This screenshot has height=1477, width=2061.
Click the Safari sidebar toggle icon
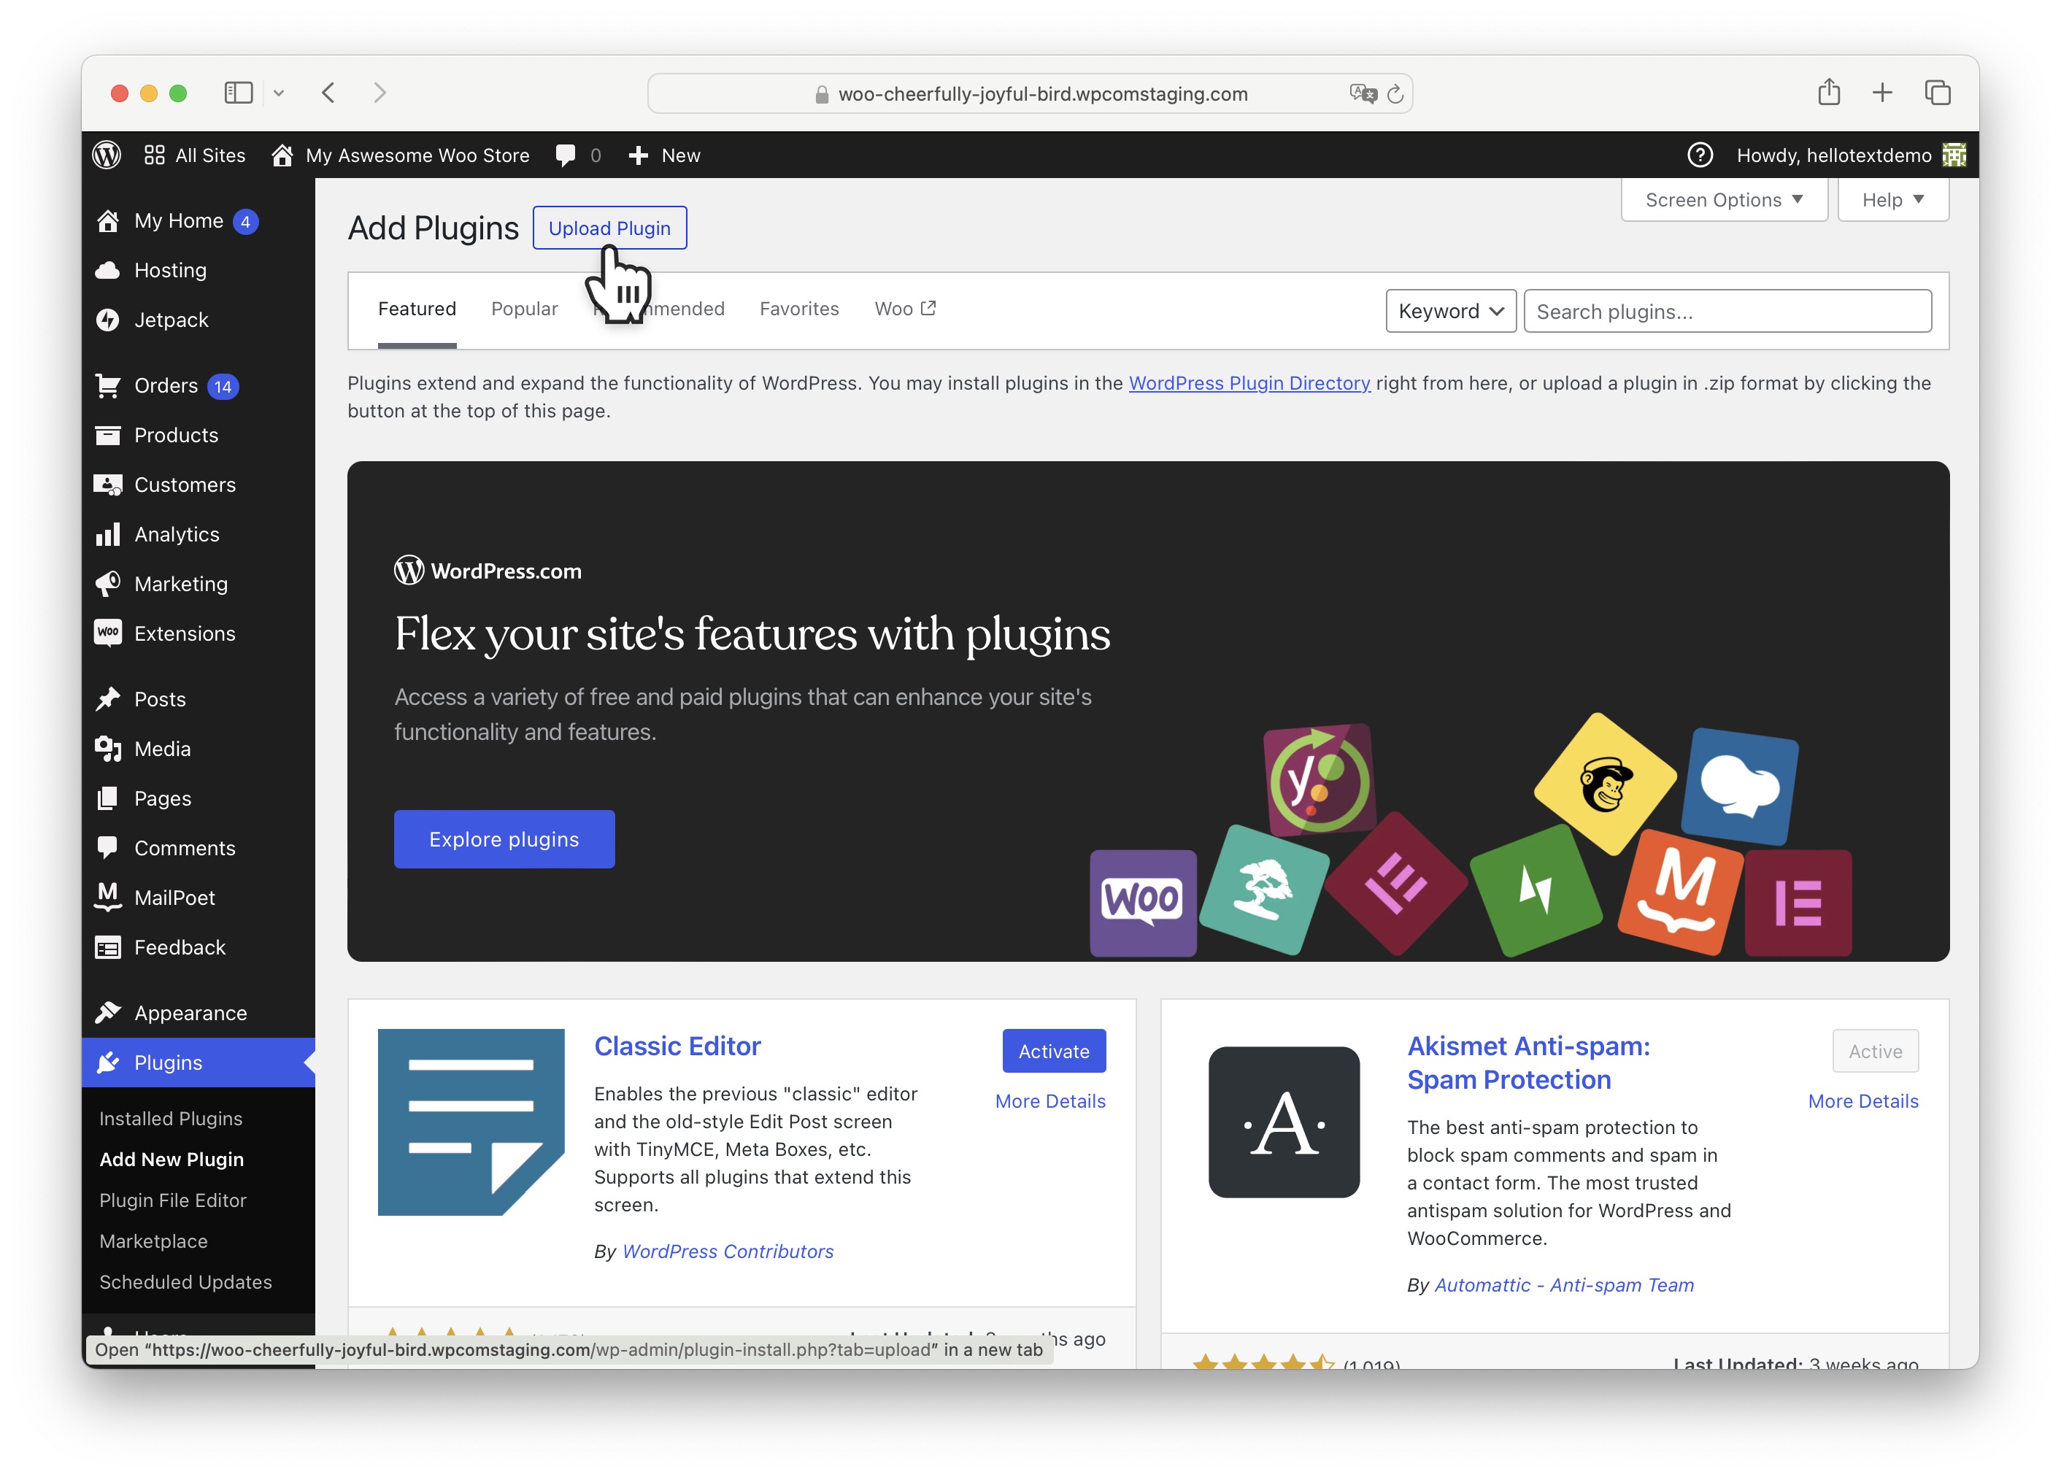tap(238, 93)
